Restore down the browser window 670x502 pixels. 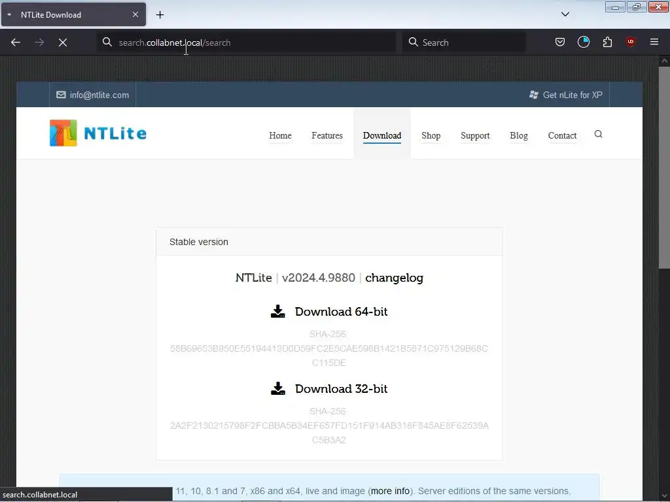click(637, 7)
